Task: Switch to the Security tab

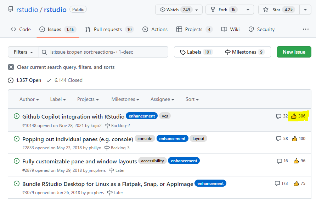Action: click(261, 29)
